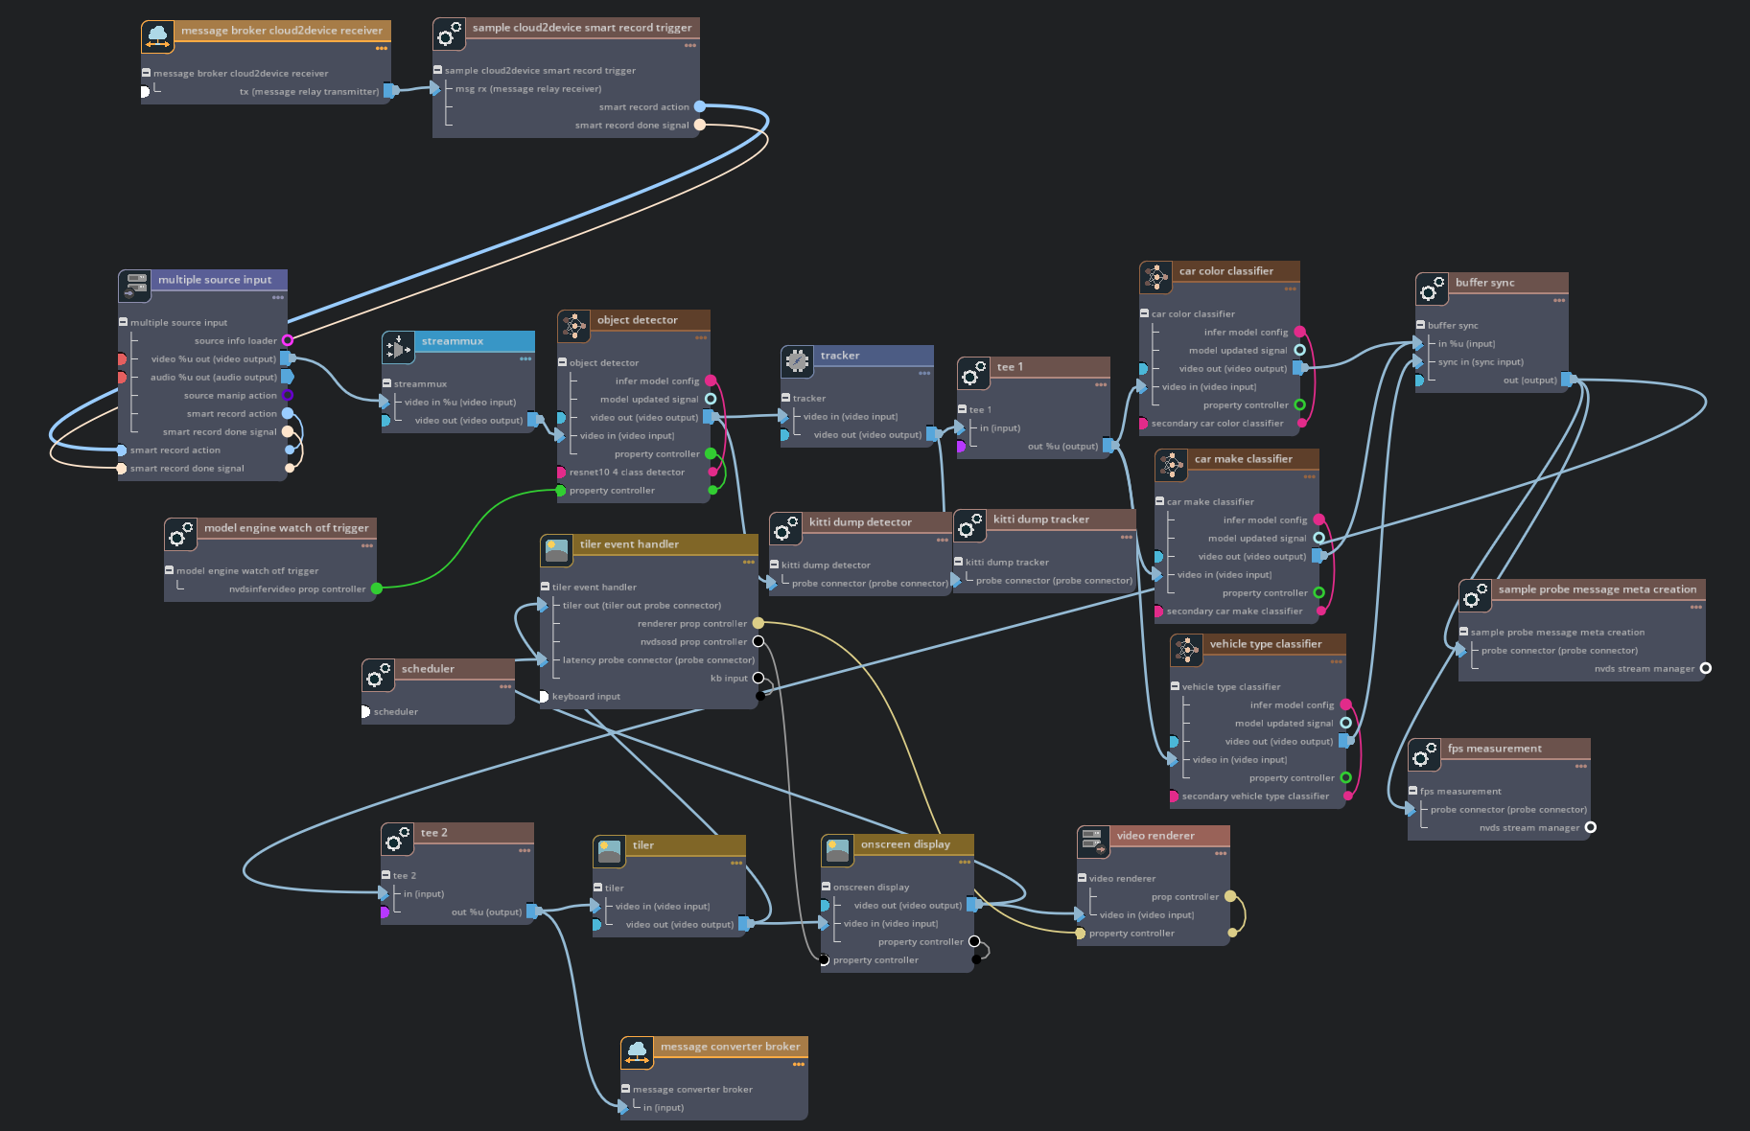Viewport: 1750px width, 1131px height.
Task: Open the video renderer node options dots
Action: coord(1221,854)
